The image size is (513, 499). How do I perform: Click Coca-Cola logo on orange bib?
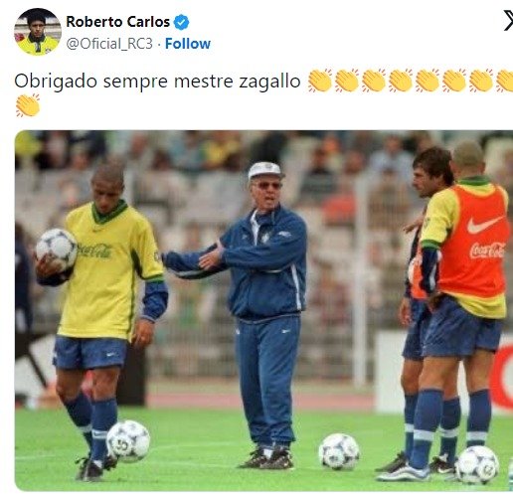point(487,250)
